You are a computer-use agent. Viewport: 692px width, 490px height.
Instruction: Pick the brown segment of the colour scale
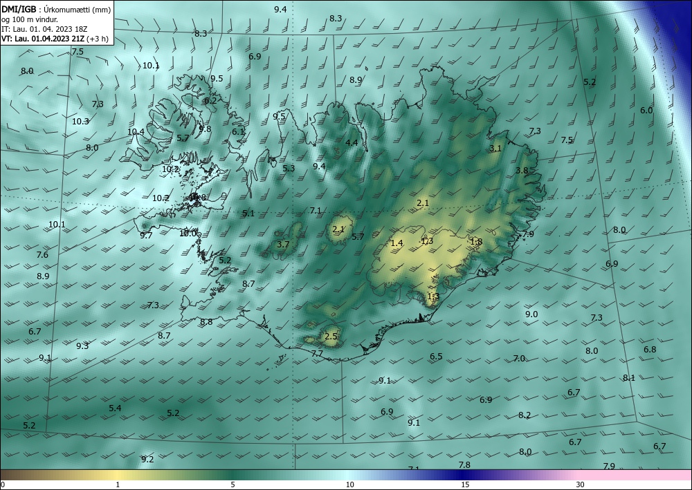[18, 475]
